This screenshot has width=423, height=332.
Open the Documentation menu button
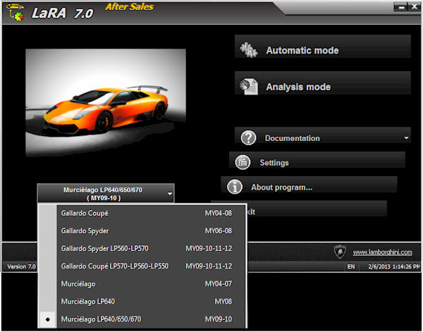pos(323,135)
